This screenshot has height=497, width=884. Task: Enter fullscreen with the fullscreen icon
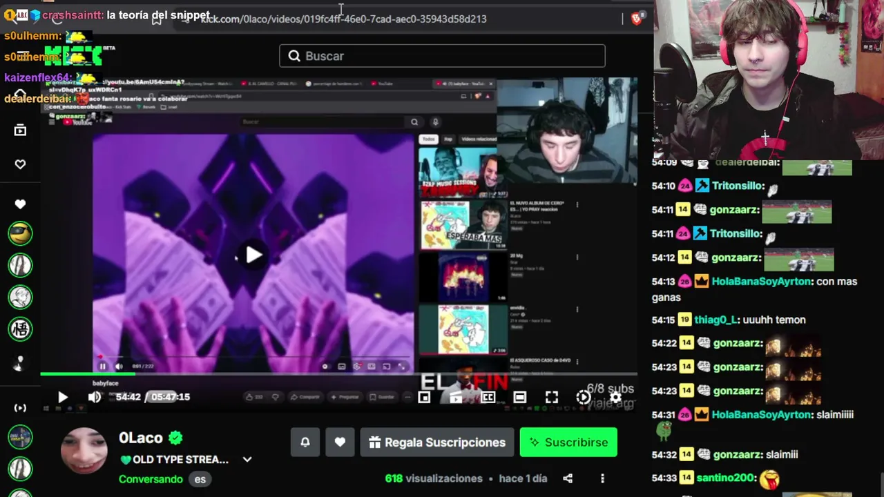coord(552,397)
